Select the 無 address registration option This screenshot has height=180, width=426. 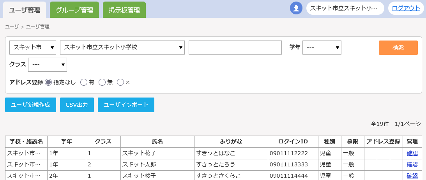pos(102,82)
